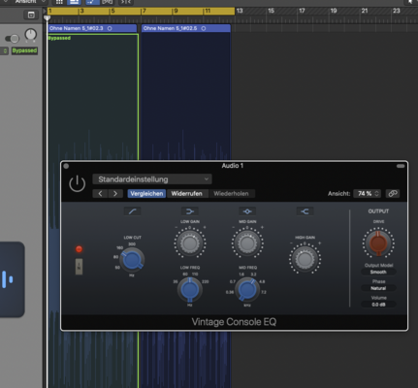
Task: Click the blue waveform icon on left panel
Action: tap(7, 279)
